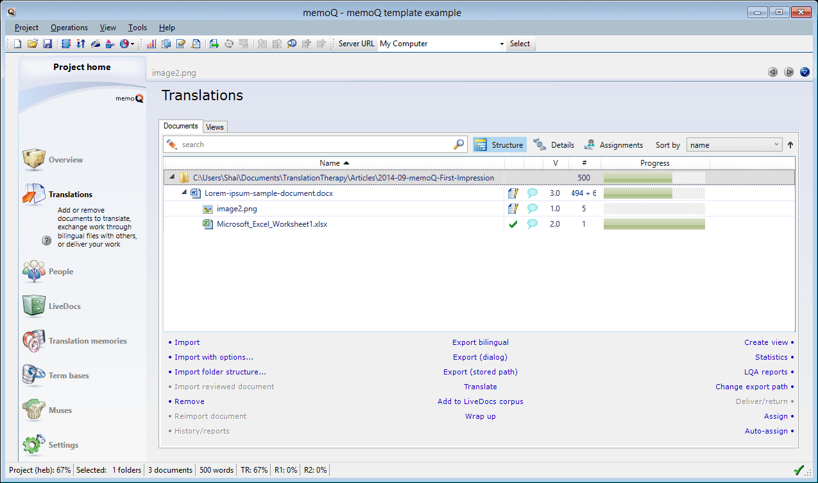The height and width of the screenshot is (483, 818).
Task: Open the Help menu
Action: click(x=167, y=28)
